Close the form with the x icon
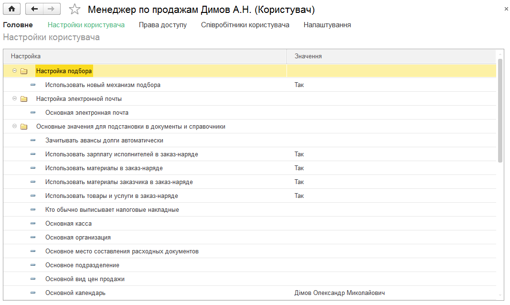The width and height of the screenshot is (510, 305). tap(506, 9)
